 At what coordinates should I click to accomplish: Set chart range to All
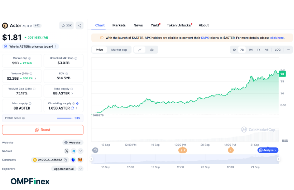[x=266, y=49]
